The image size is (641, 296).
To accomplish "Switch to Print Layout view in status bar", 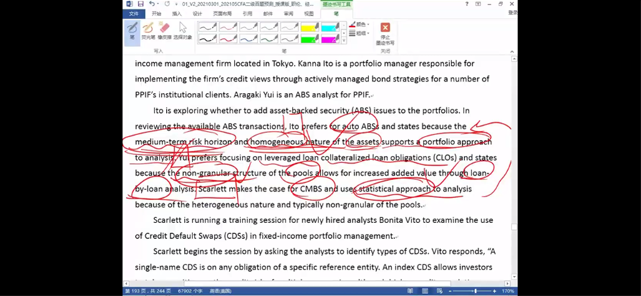I will pos(425,291).
